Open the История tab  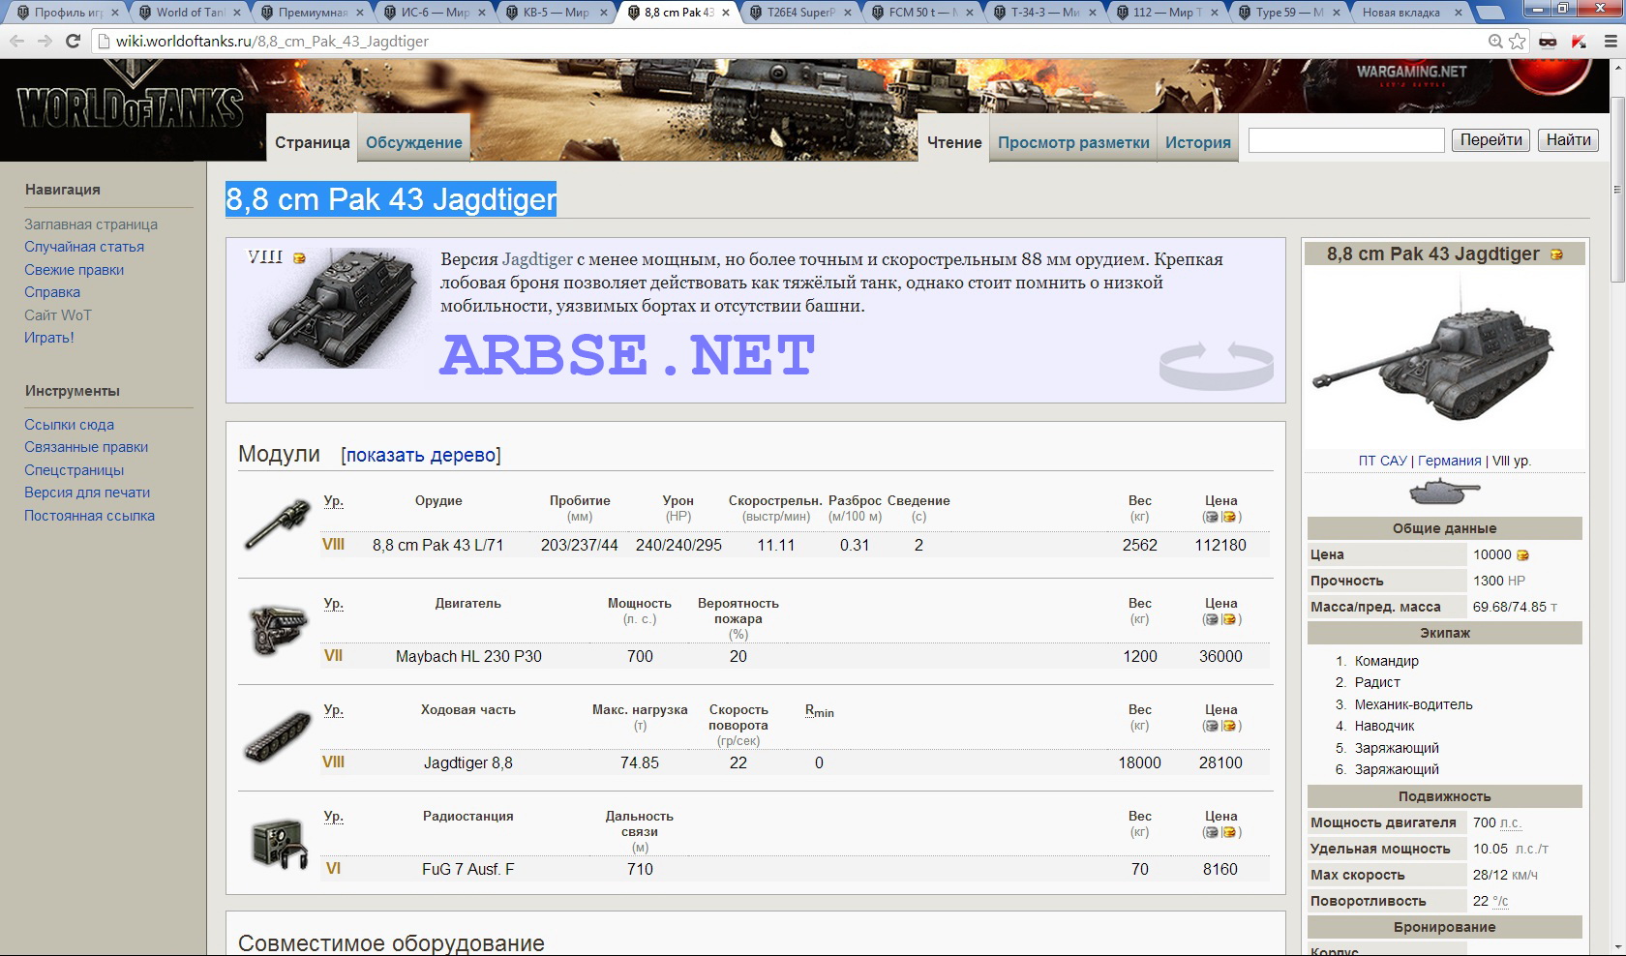1198,142
